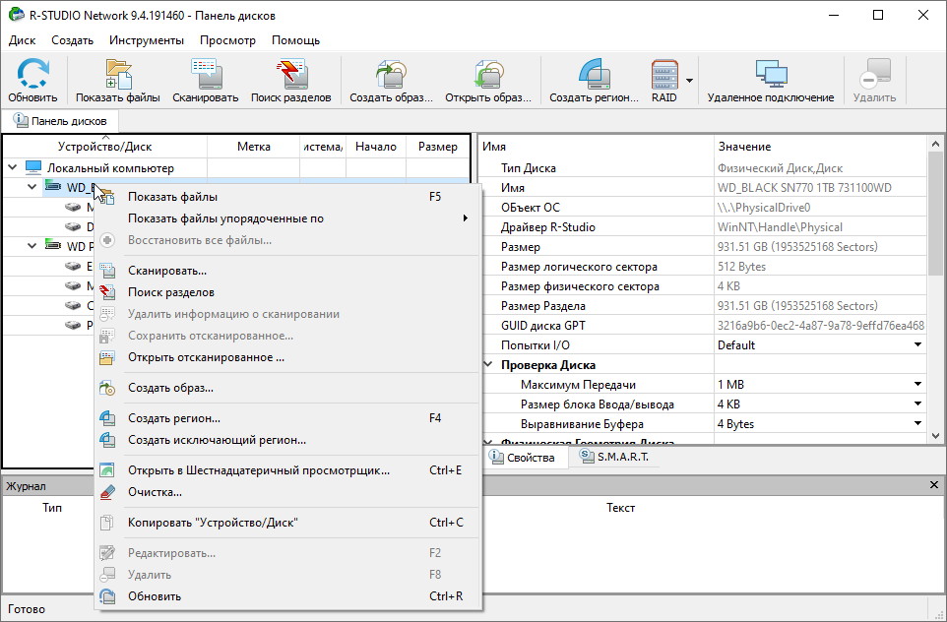Viewport: 947px width, 622px height.
Task: Open the Показать файлы упорядоченные по submenu
Action: [x=287, y=218]
